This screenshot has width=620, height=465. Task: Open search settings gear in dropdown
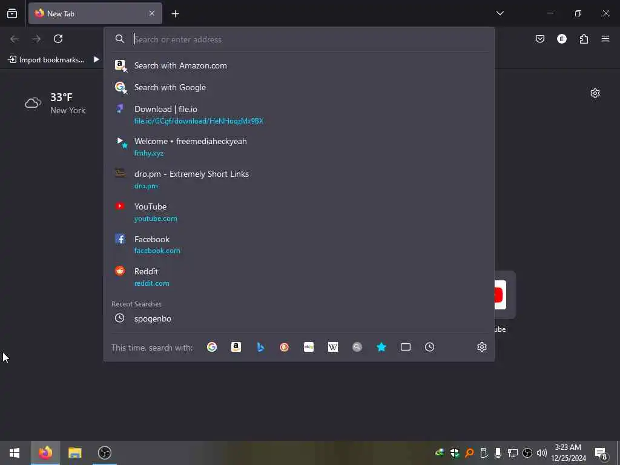click(x=481, y=347)
